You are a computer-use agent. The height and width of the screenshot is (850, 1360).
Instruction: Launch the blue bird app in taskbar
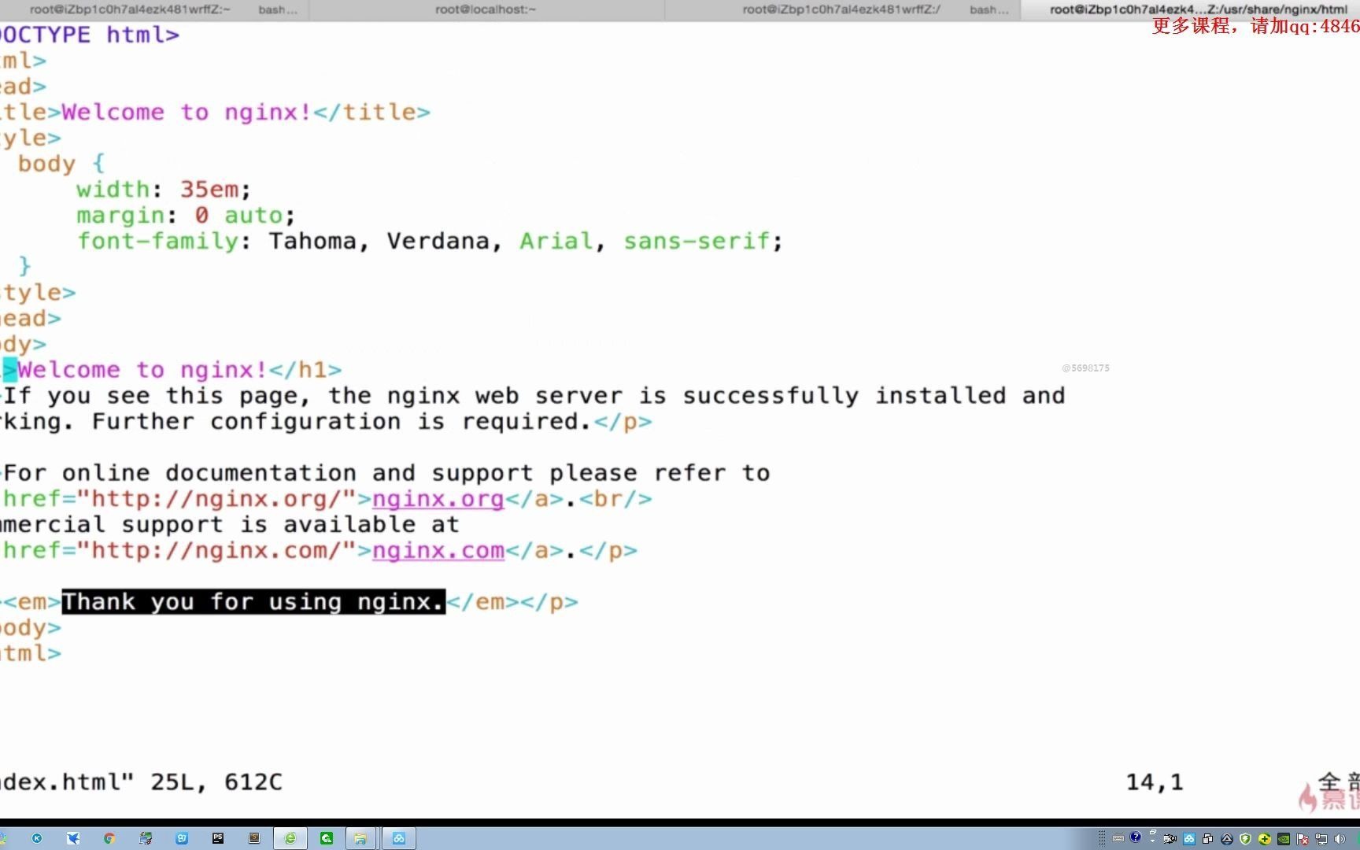pos(73,838)
